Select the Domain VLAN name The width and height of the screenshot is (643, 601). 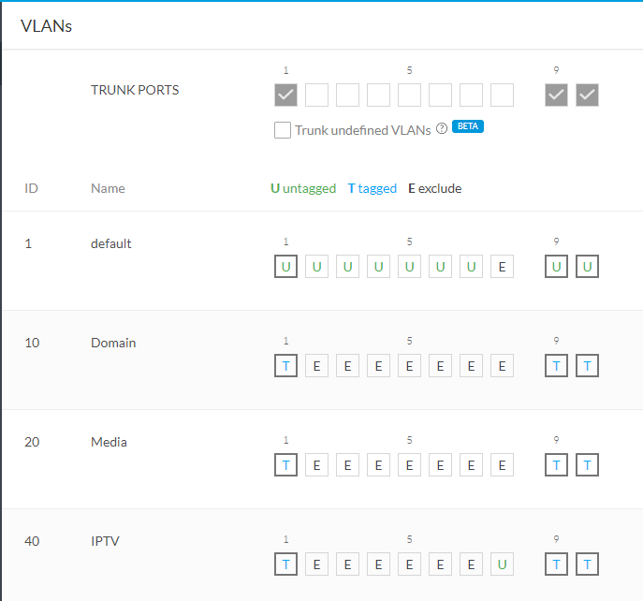113,343
